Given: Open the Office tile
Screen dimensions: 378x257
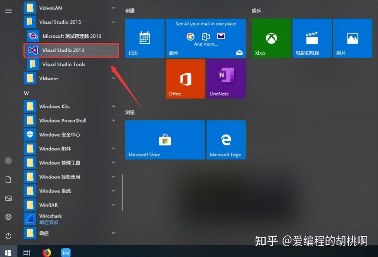Looking at the screenshot, I should [185, 78].
